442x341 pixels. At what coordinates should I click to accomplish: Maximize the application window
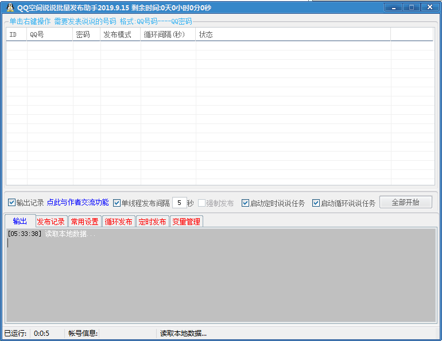(x=411, y=7)
